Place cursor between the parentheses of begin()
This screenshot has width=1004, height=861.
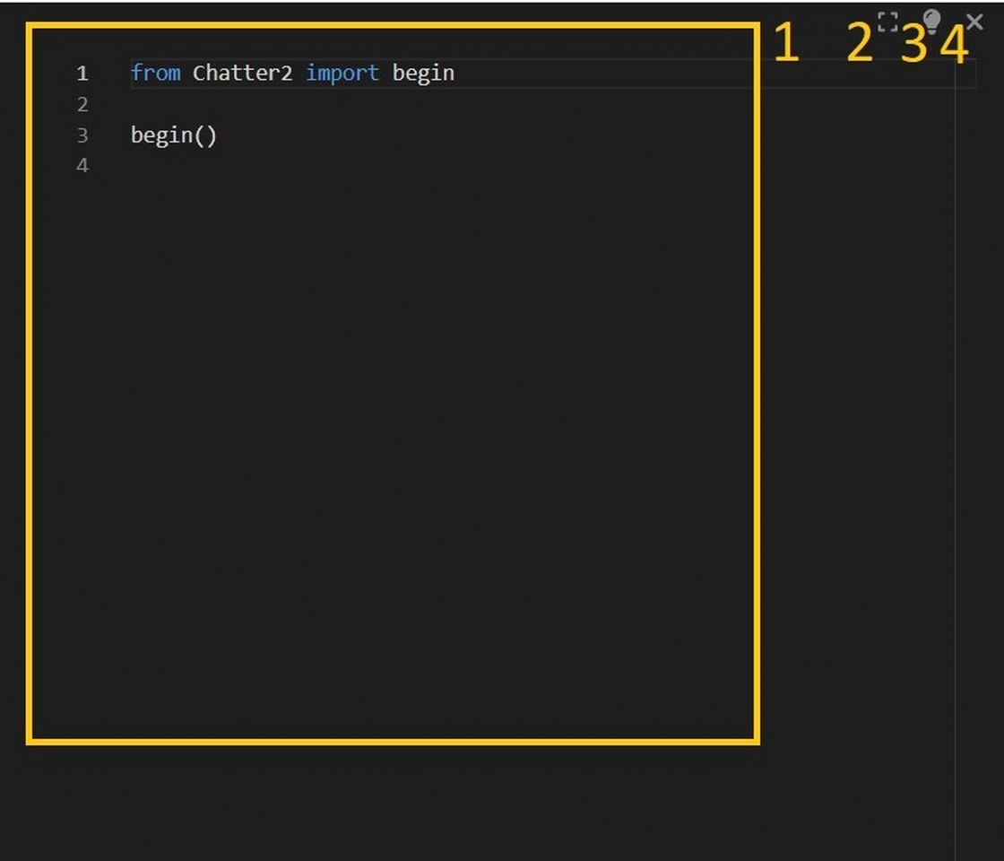[x=205, y=135]
